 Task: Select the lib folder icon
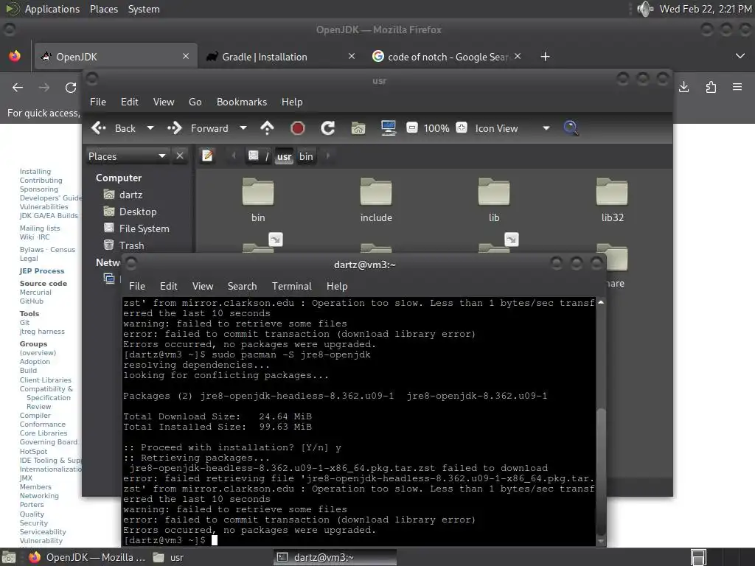[494, 192]
